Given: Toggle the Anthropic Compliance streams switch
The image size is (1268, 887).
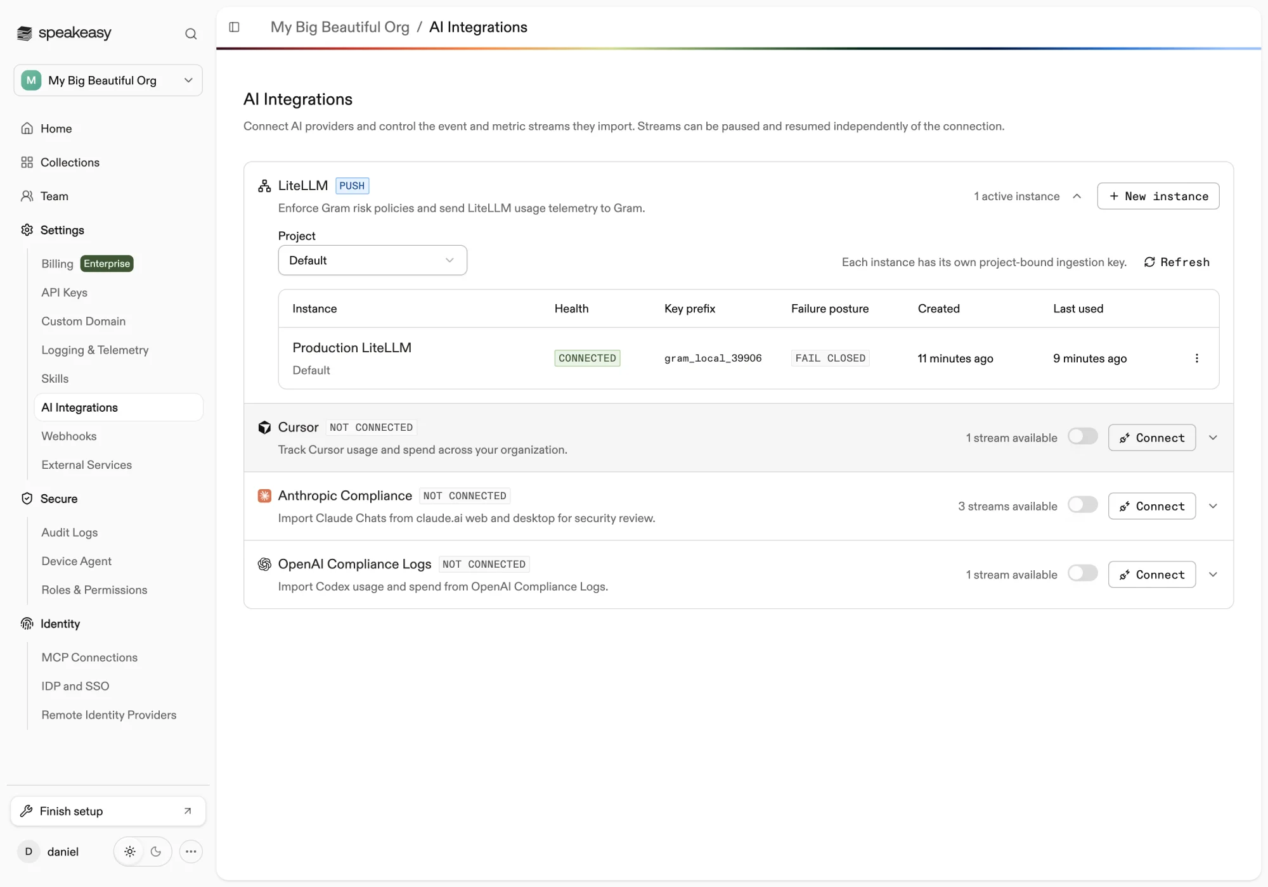Looking at the screenshot, I should click(1083, 505).
